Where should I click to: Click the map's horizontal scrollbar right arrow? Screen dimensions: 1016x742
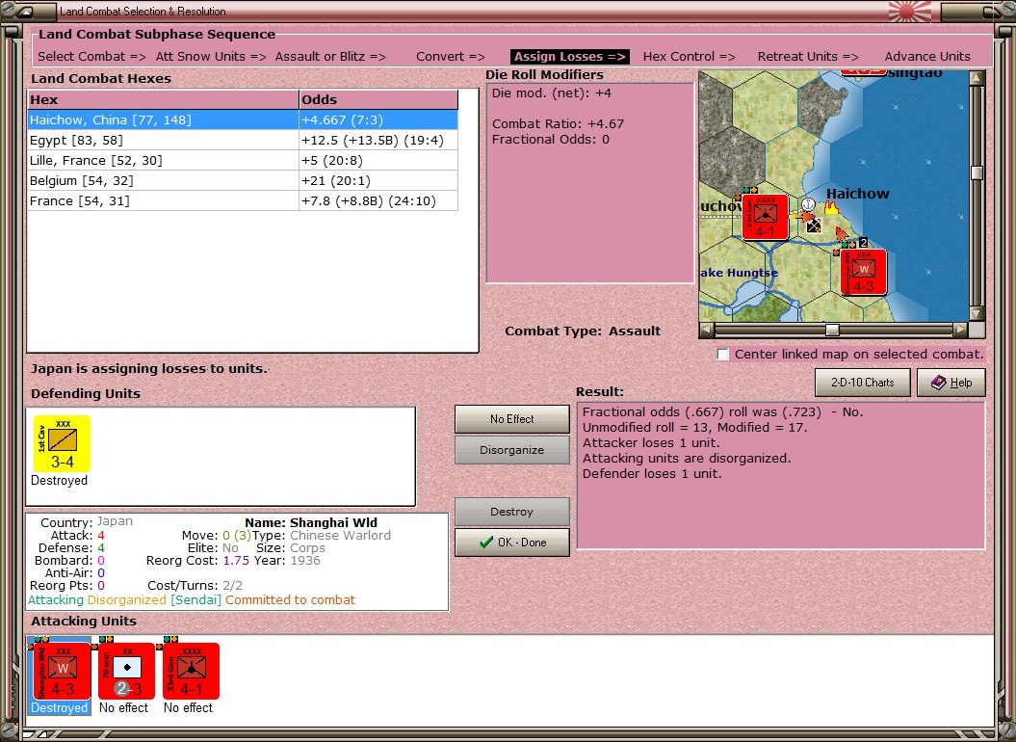click(961, 331)
